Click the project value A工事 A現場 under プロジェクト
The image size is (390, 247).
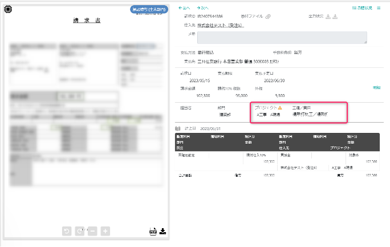[x=269, y=115]
